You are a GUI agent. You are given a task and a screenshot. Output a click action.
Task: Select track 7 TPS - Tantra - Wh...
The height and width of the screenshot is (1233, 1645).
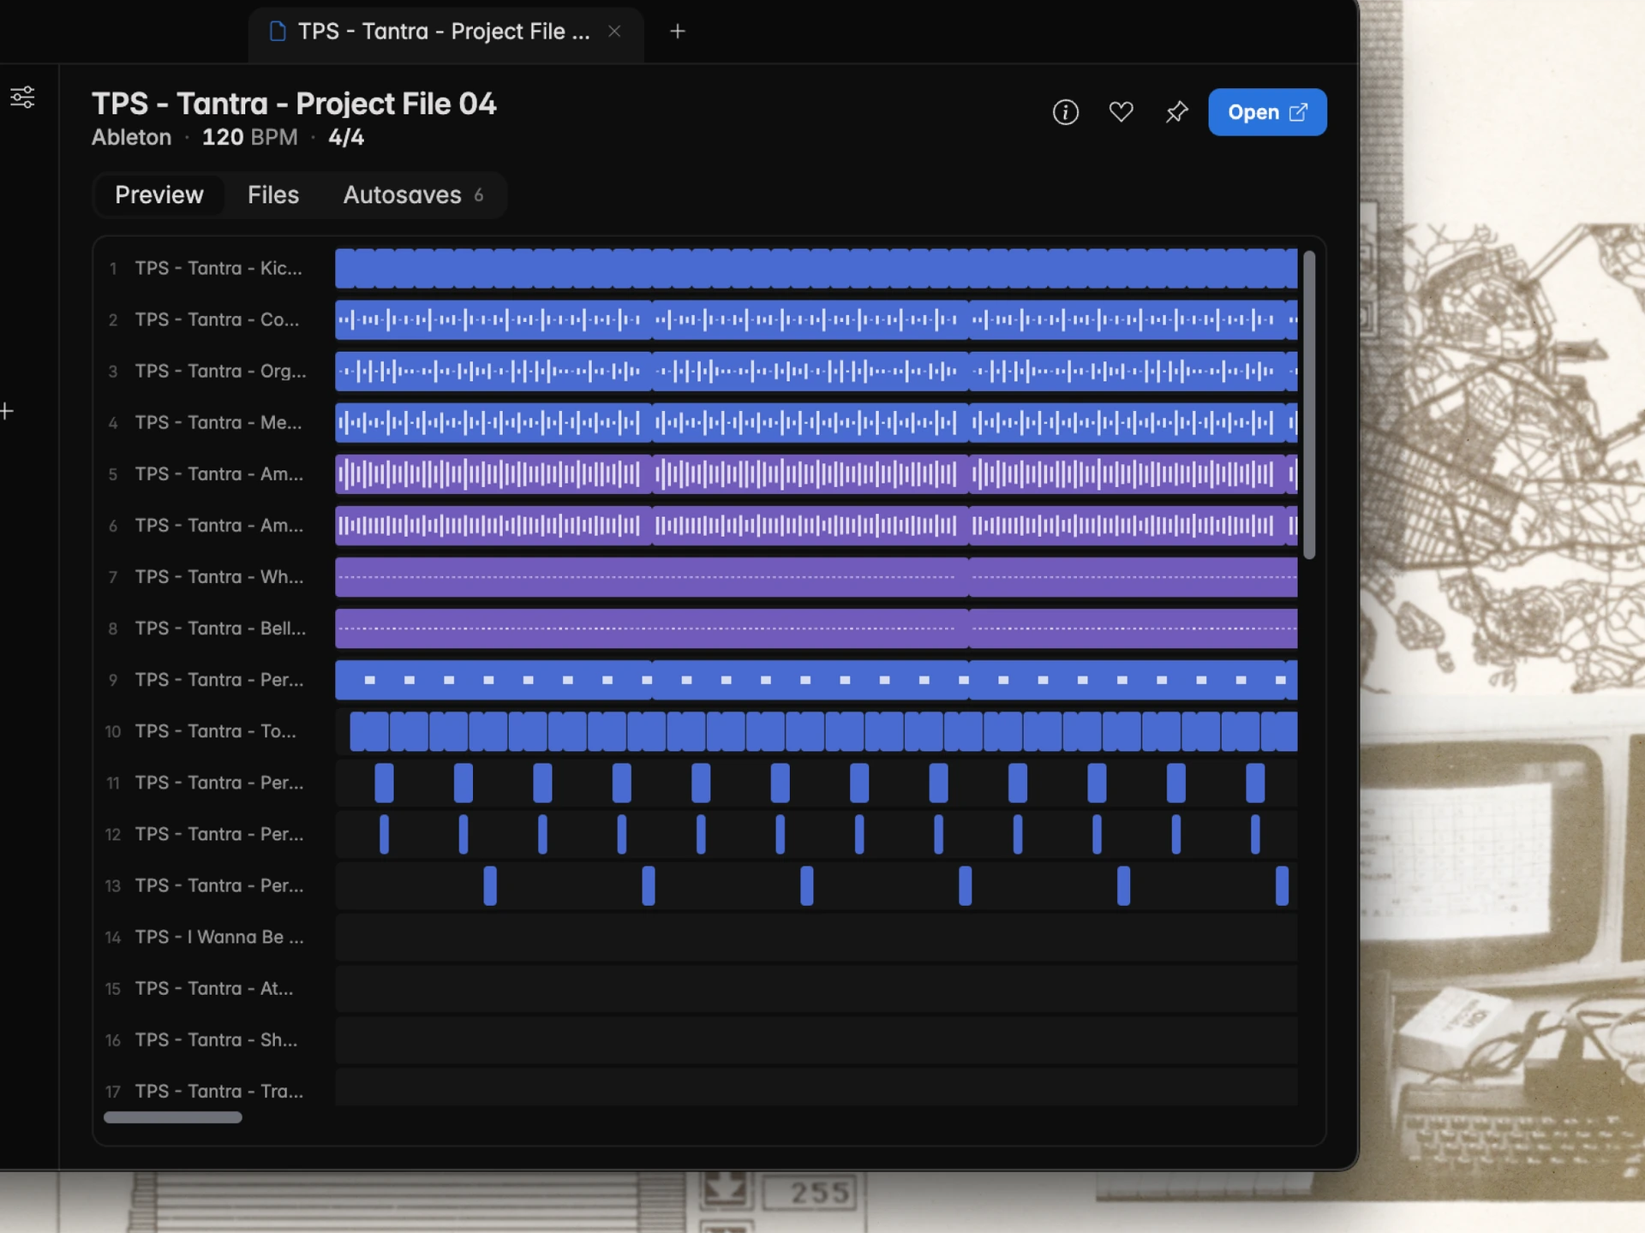218,577
